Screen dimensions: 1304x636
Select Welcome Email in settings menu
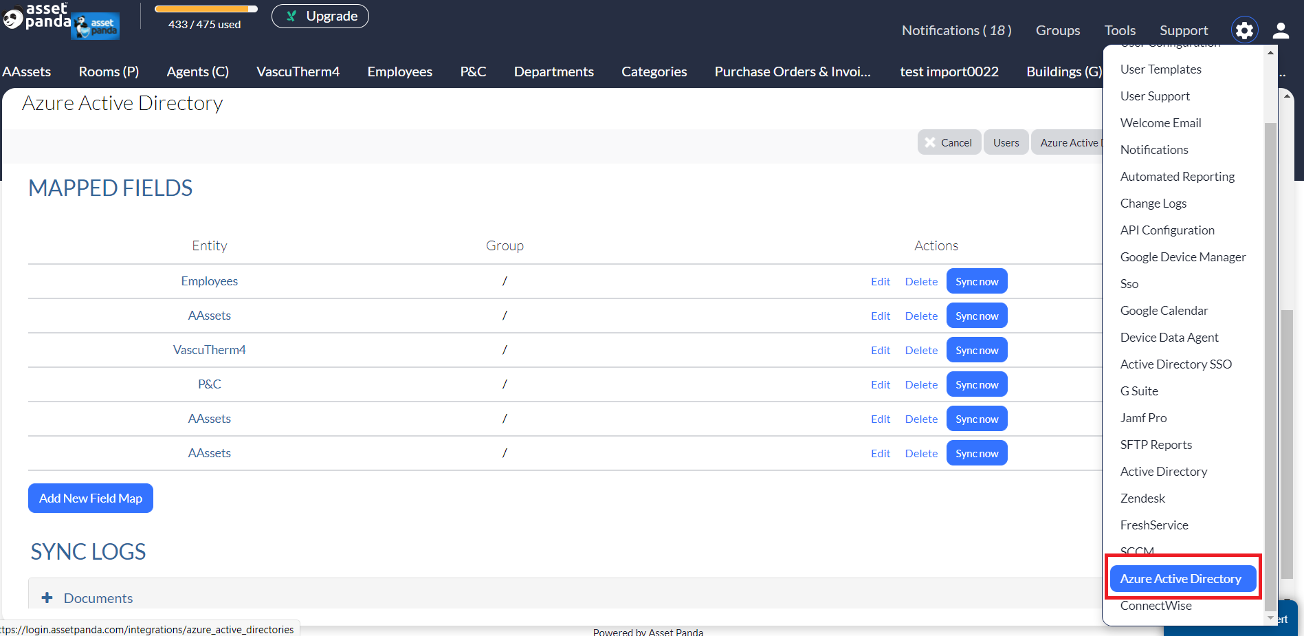click(x=1160, y=123)
